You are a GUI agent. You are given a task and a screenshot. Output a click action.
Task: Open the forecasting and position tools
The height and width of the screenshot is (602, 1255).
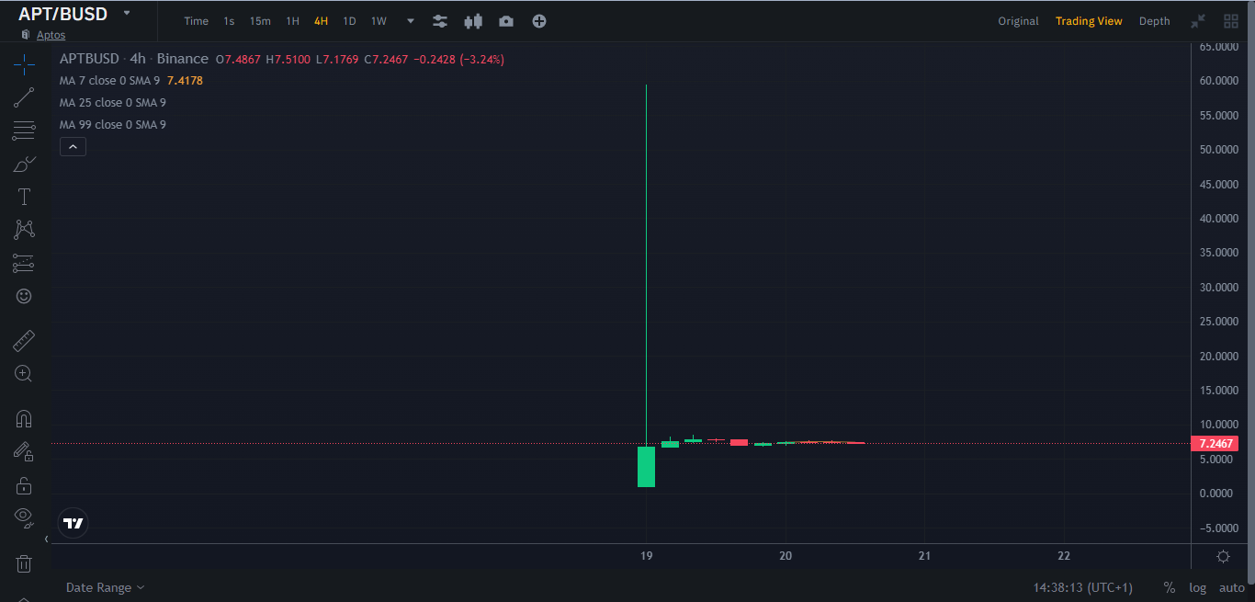24,263
